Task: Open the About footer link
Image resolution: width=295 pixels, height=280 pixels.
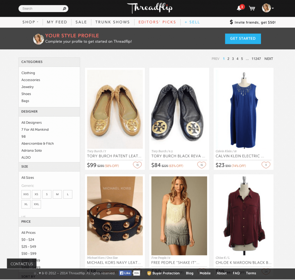Action: point(222,273)
